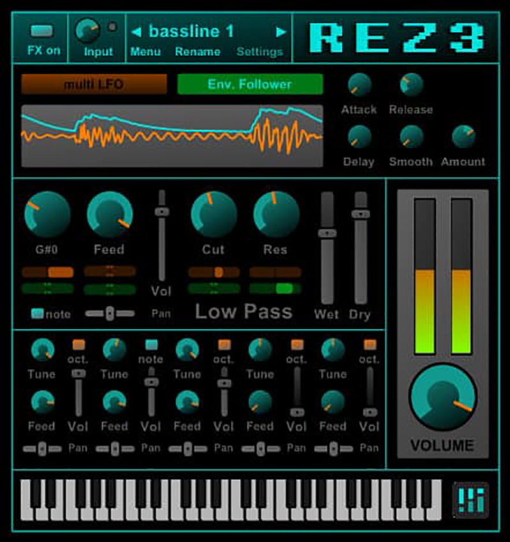Viewport: 510px width, 542px height.
Task: Open the Settings panel
Action: click(x=259, y=52)
